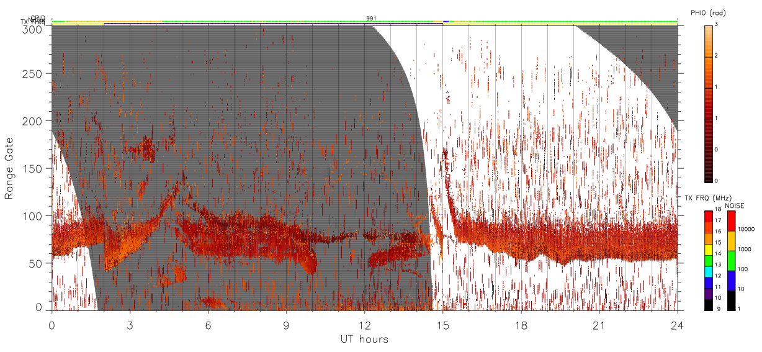Click the '991' CPID label at top
The image size is (762, 352).
coord(371,19)
